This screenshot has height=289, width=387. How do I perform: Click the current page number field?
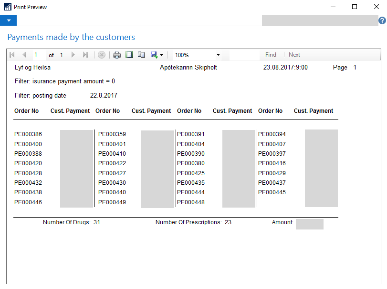pyautogui.click(x=39, y=55)
